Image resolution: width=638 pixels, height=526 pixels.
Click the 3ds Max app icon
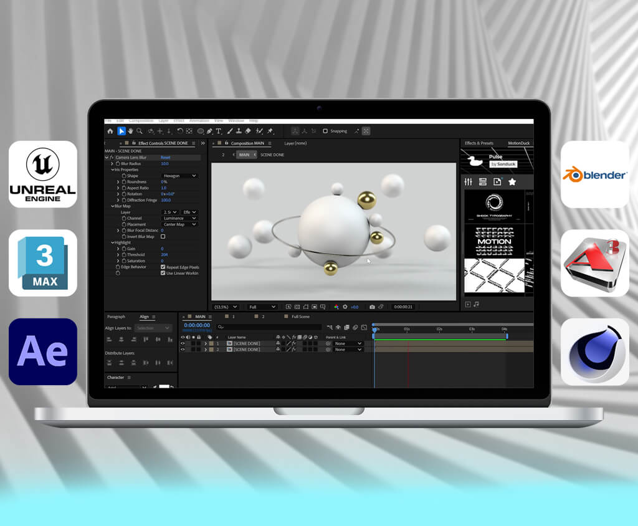[x=43, y=263]
